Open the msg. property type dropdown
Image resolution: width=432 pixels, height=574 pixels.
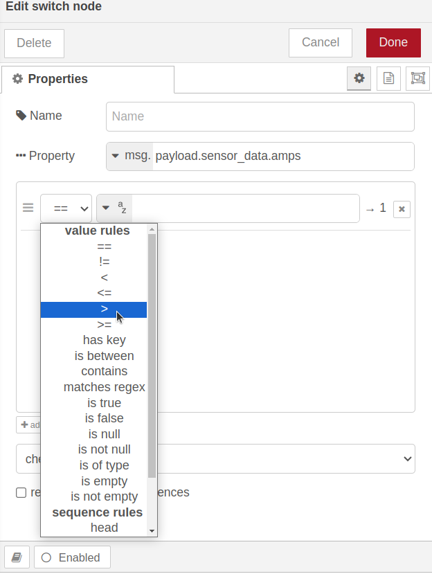pyautogui.click(x=129, y=156)
